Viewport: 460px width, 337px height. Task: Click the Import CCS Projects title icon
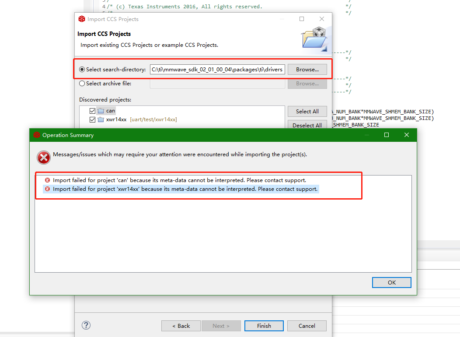pyautogui.click(x=82, y=19)
